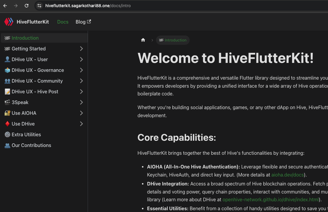Expand the 3Speak section chevron
The width and height of the screenshot is (328, 212).
click(81, 102)
